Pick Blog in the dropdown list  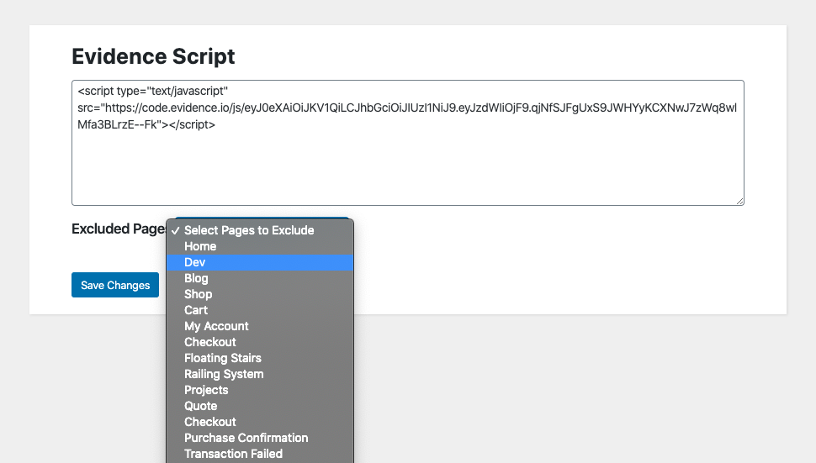click(x=260, y=278)
